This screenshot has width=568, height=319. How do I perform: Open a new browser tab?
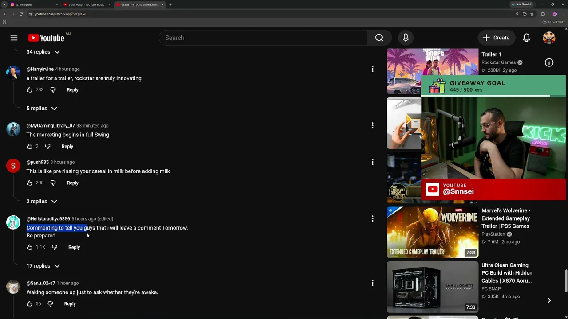170,4
